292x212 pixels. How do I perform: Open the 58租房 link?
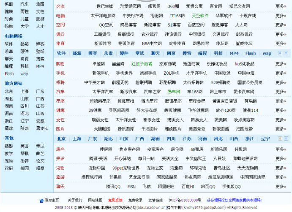tap(197, 149)
